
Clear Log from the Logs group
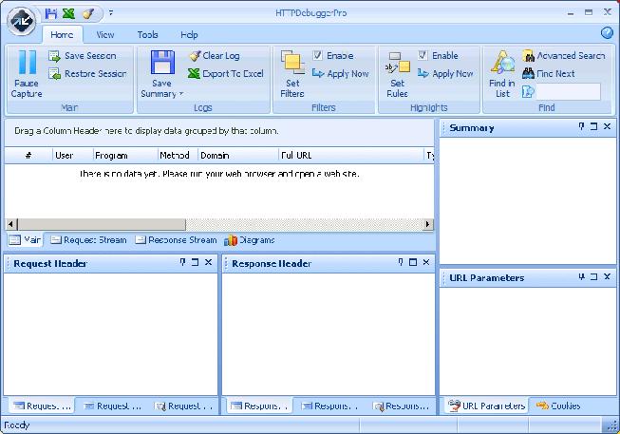coord(215,56)
